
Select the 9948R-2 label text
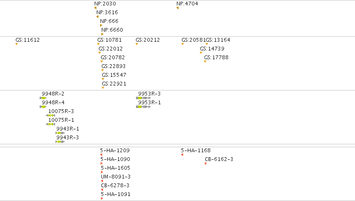point(53,94)
